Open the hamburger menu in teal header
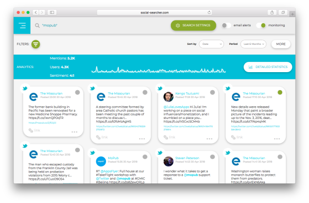This screenshot has width=309, height=203. 22,25
